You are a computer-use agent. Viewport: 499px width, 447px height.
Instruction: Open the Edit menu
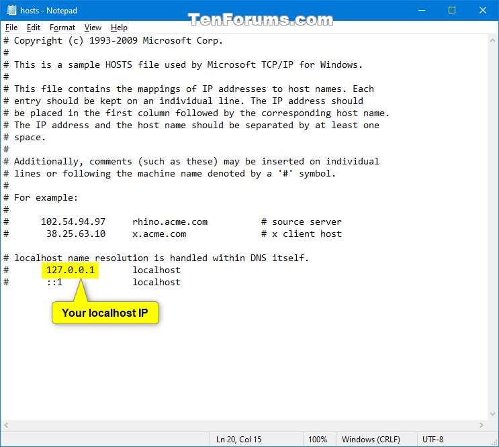34,28
